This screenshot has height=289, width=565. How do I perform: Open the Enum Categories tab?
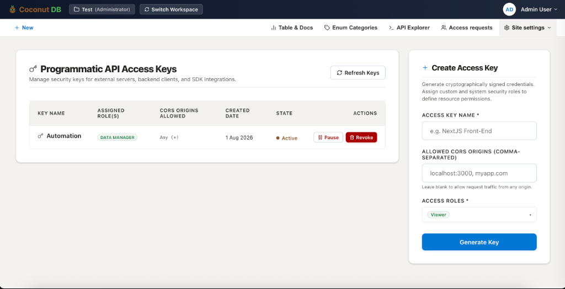(x=350, y=28)
